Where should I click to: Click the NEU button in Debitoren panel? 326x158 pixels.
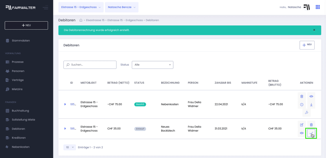pos(307,45)
